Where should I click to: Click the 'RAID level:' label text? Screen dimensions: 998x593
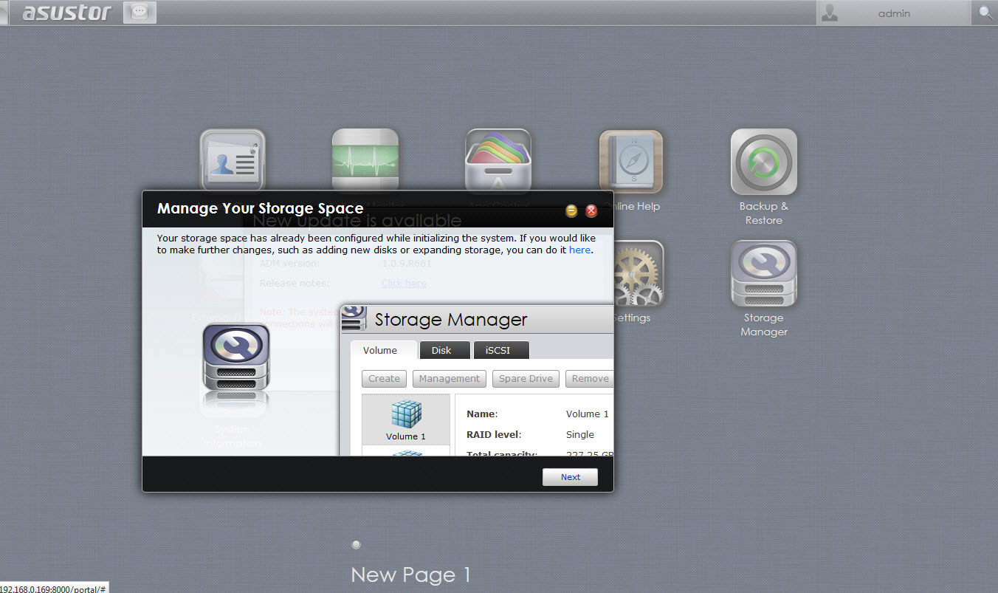[494, 434]
